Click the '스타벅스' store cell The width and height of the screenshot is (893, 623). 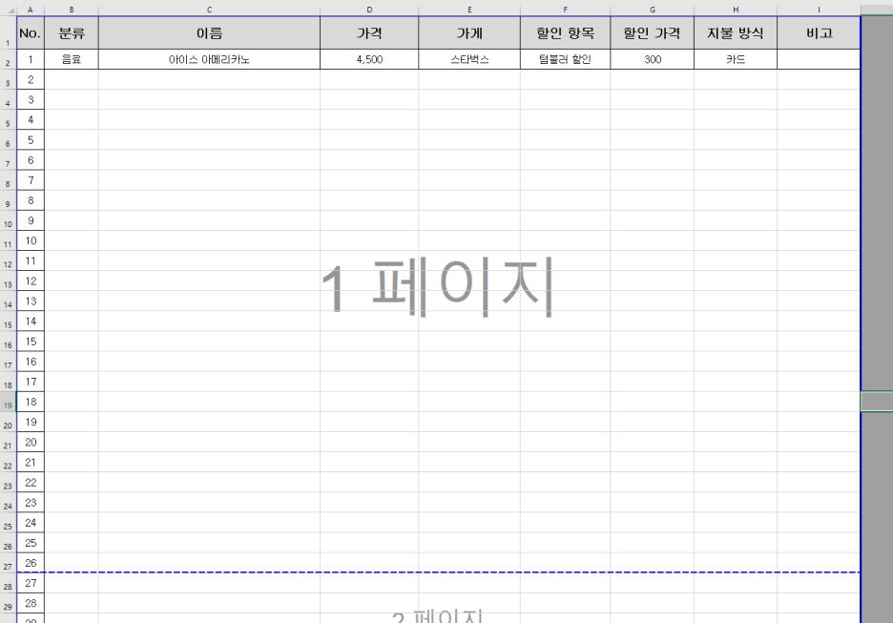click(469, 59)
